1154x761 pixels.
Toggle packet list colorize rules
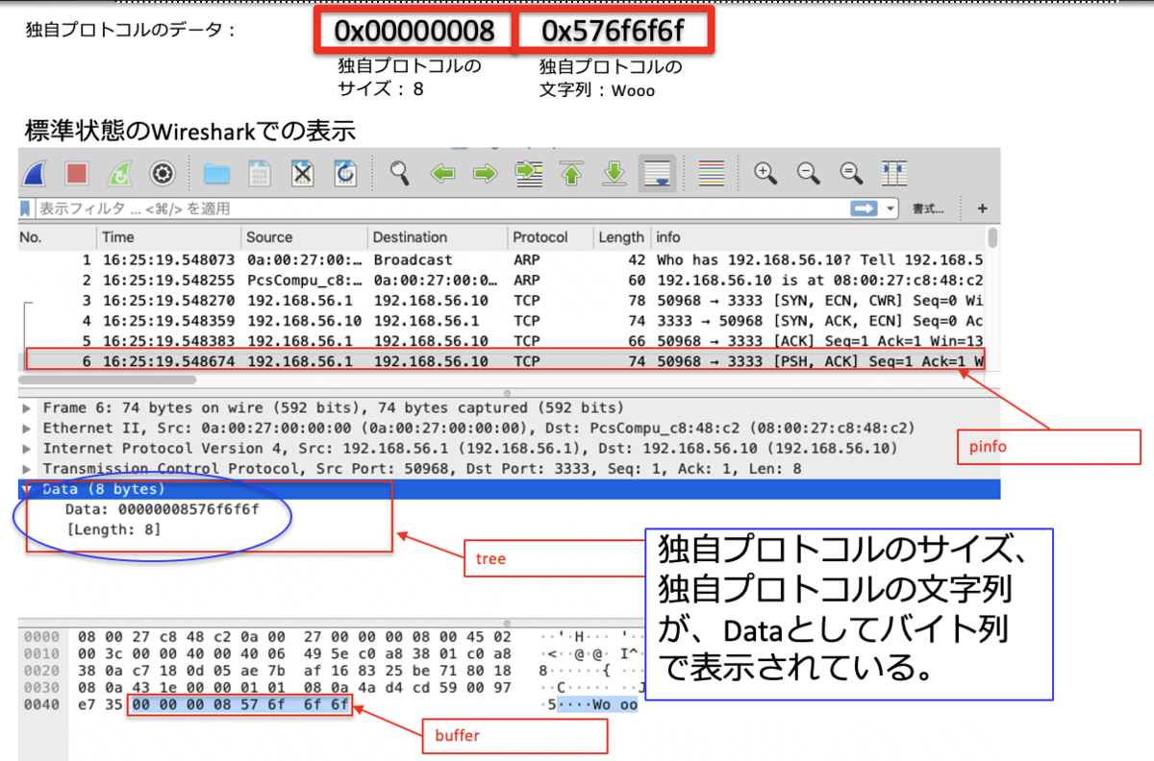[711, 173]
